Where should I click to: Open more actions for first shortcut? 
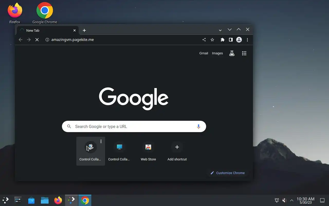tap(101, 141)
